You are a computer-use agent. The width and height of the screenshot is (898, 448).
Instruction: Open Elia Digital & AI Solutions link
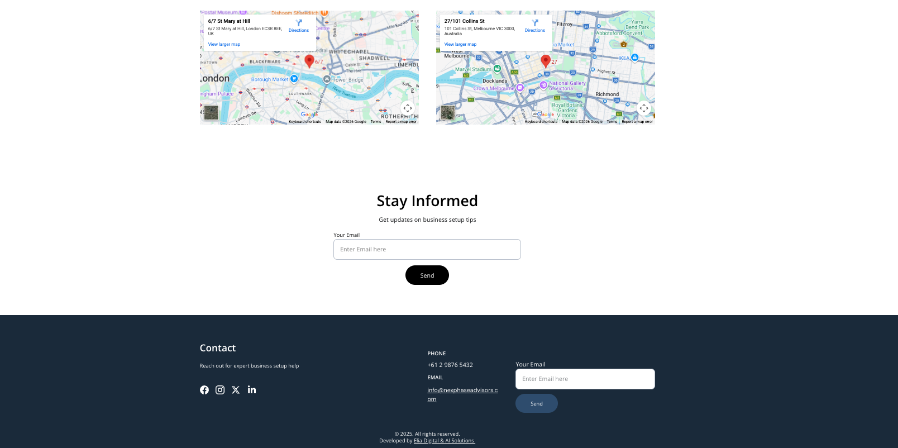[445, 441]
